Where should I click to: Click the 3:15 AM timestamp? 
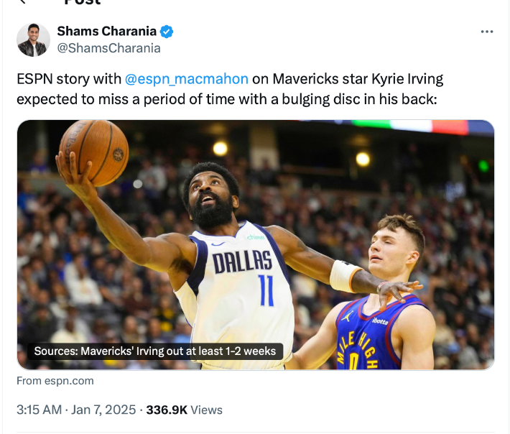pyautogui.click(x=40, y=410)
